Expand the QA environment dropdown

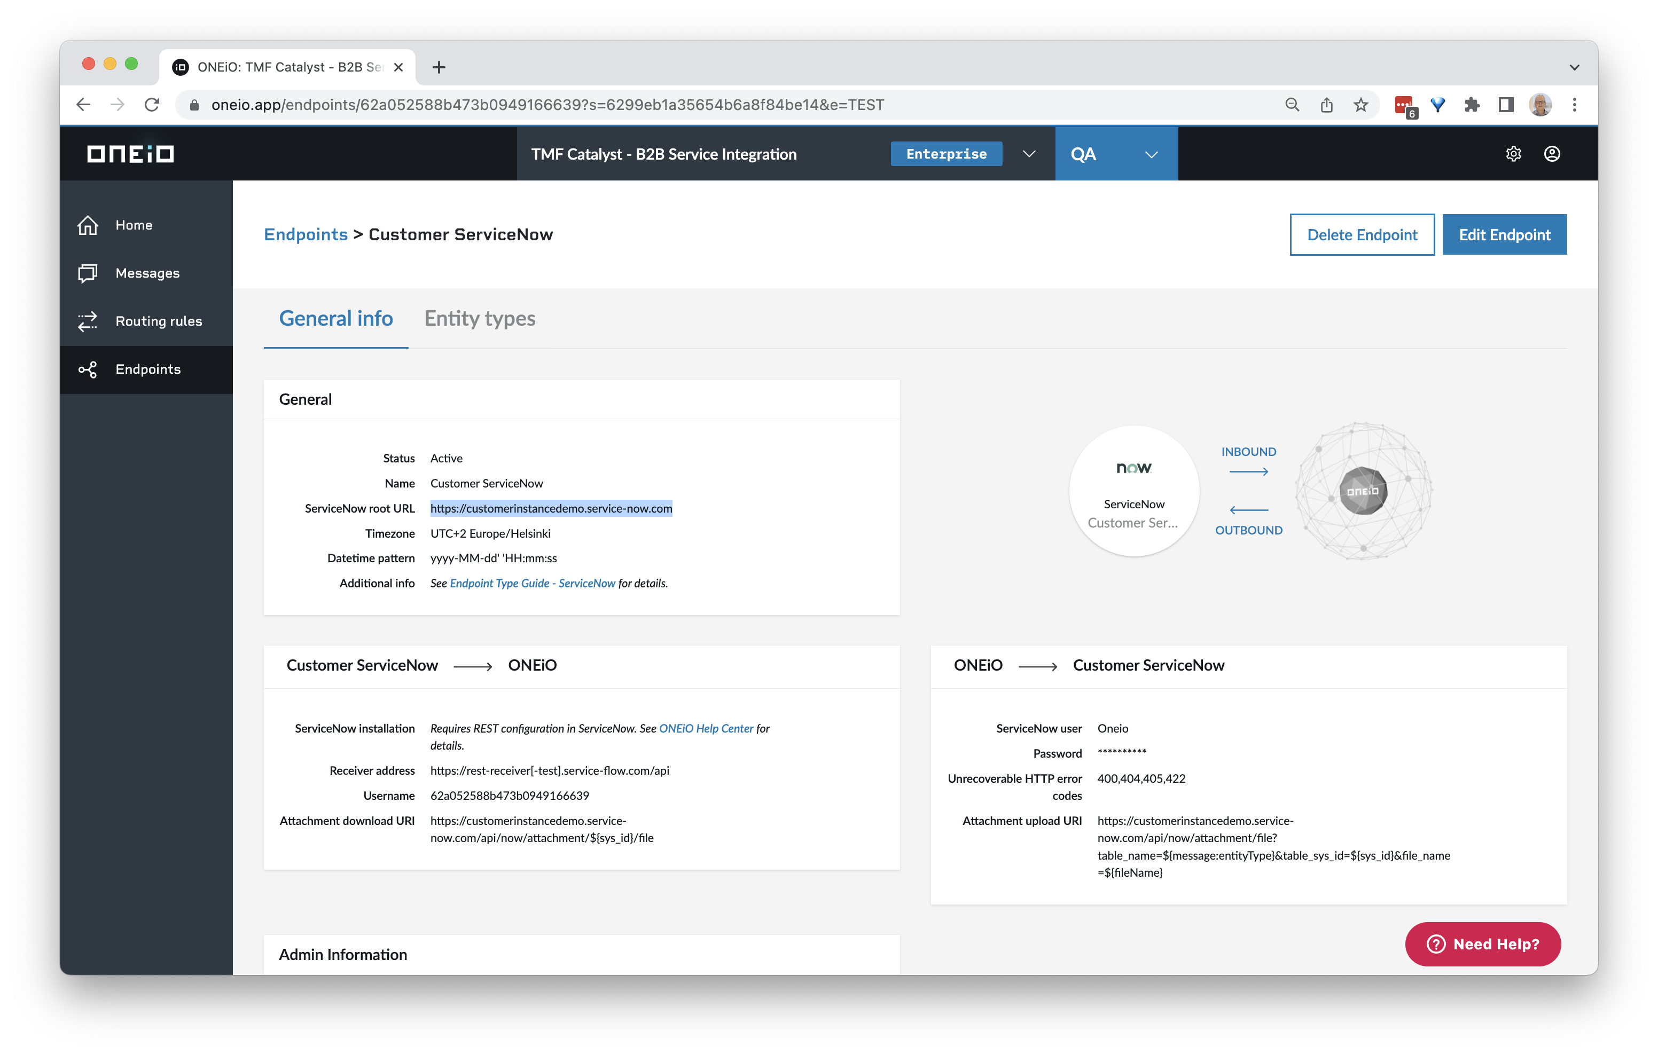pyautogui.click(x=1151, y=154)
